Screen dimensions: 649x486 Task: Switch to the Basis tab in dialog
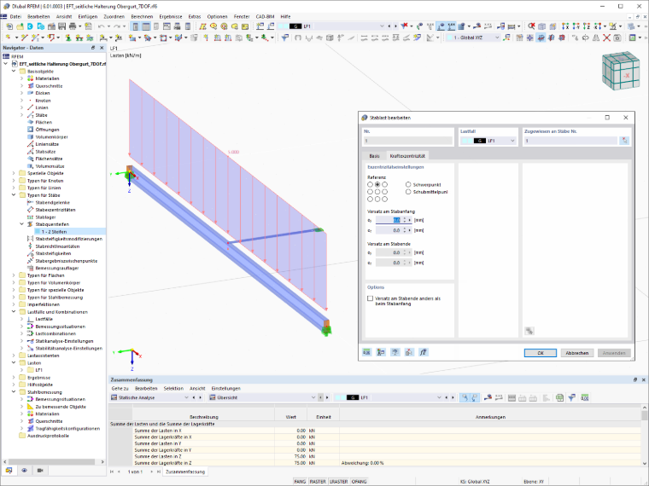tap(374, 156)
